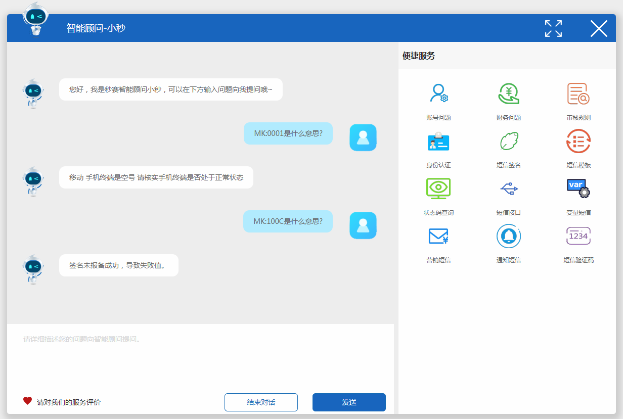Click user avatar beside MK:0001 message
Screen dimensions: 623x419
(x=363, y=137)
